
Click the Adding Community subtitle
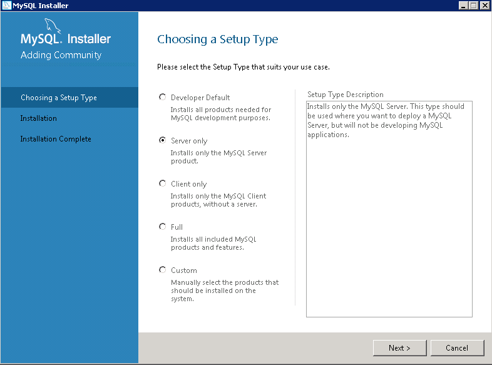pyautogui.click(x=61, y=55)
